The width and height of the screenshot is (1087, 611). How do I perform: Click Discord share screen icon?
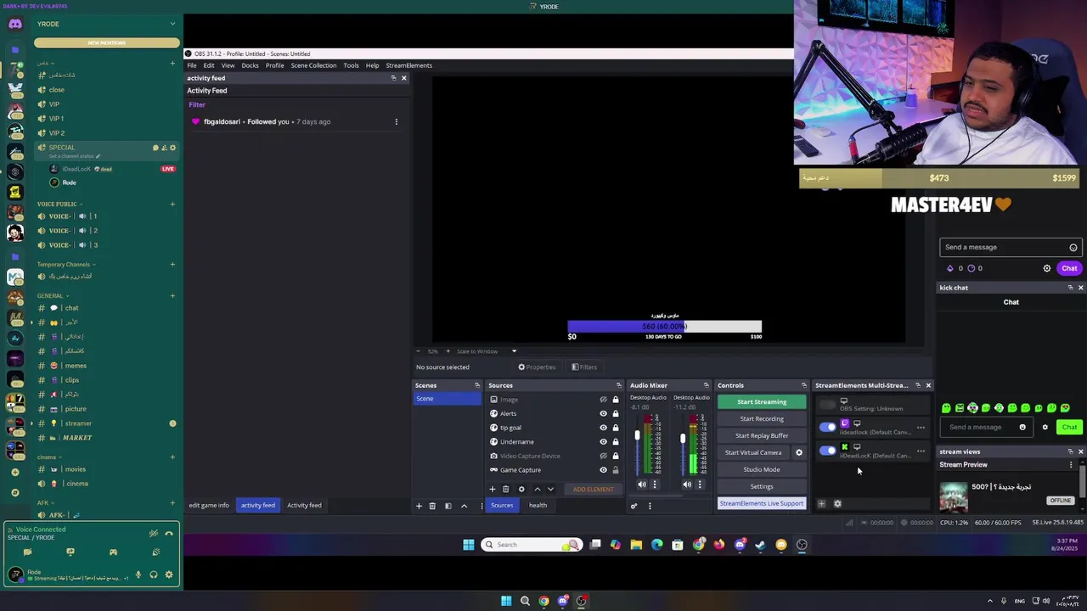click(70, 552)
